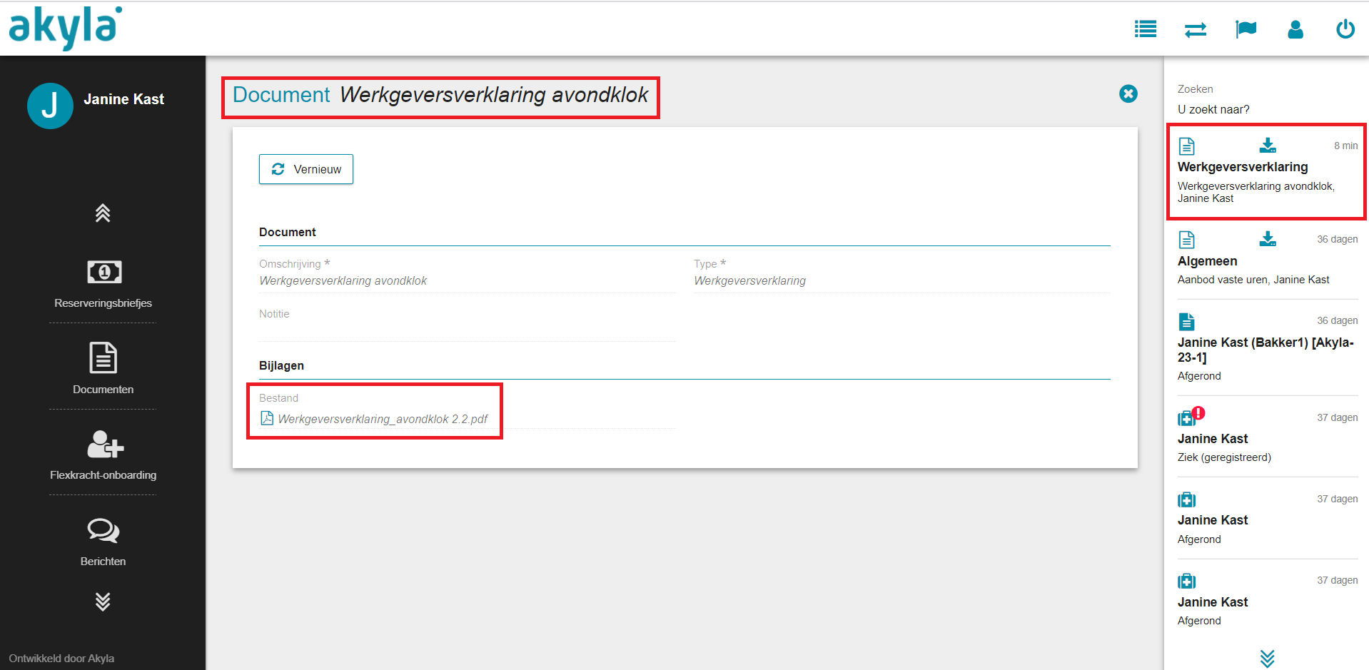This screenshot has width=1369, height=670.
Task: Open the Documenten sidebar icon
Action: [x=103, y=357]
